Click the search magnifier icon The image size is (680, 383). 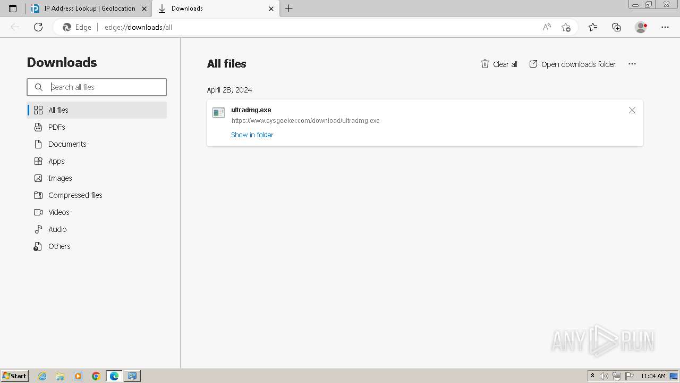click(x=39, y=87)
